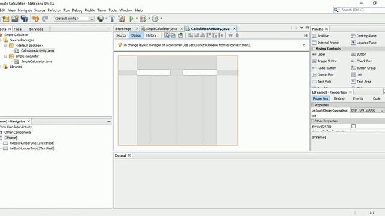Click the third alignment icon in the design toolbar
This screenshot has width=385, height=216.
(203, 35)
